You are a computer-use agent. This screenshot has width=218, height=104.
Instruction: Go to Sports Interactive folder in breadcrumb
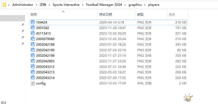pyautogui.click(x=66, y=5)
